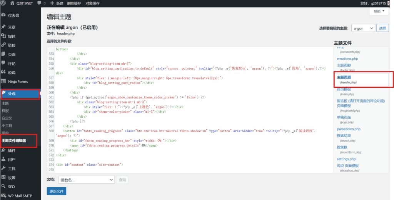Click the 选择 button next to theme dropdown

(382, 28)
